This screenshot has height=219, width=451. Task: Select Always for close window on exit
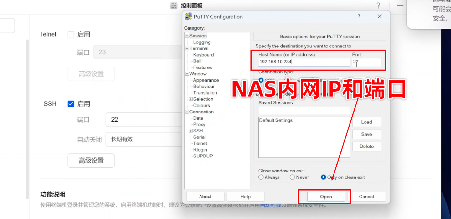(261, 177)
